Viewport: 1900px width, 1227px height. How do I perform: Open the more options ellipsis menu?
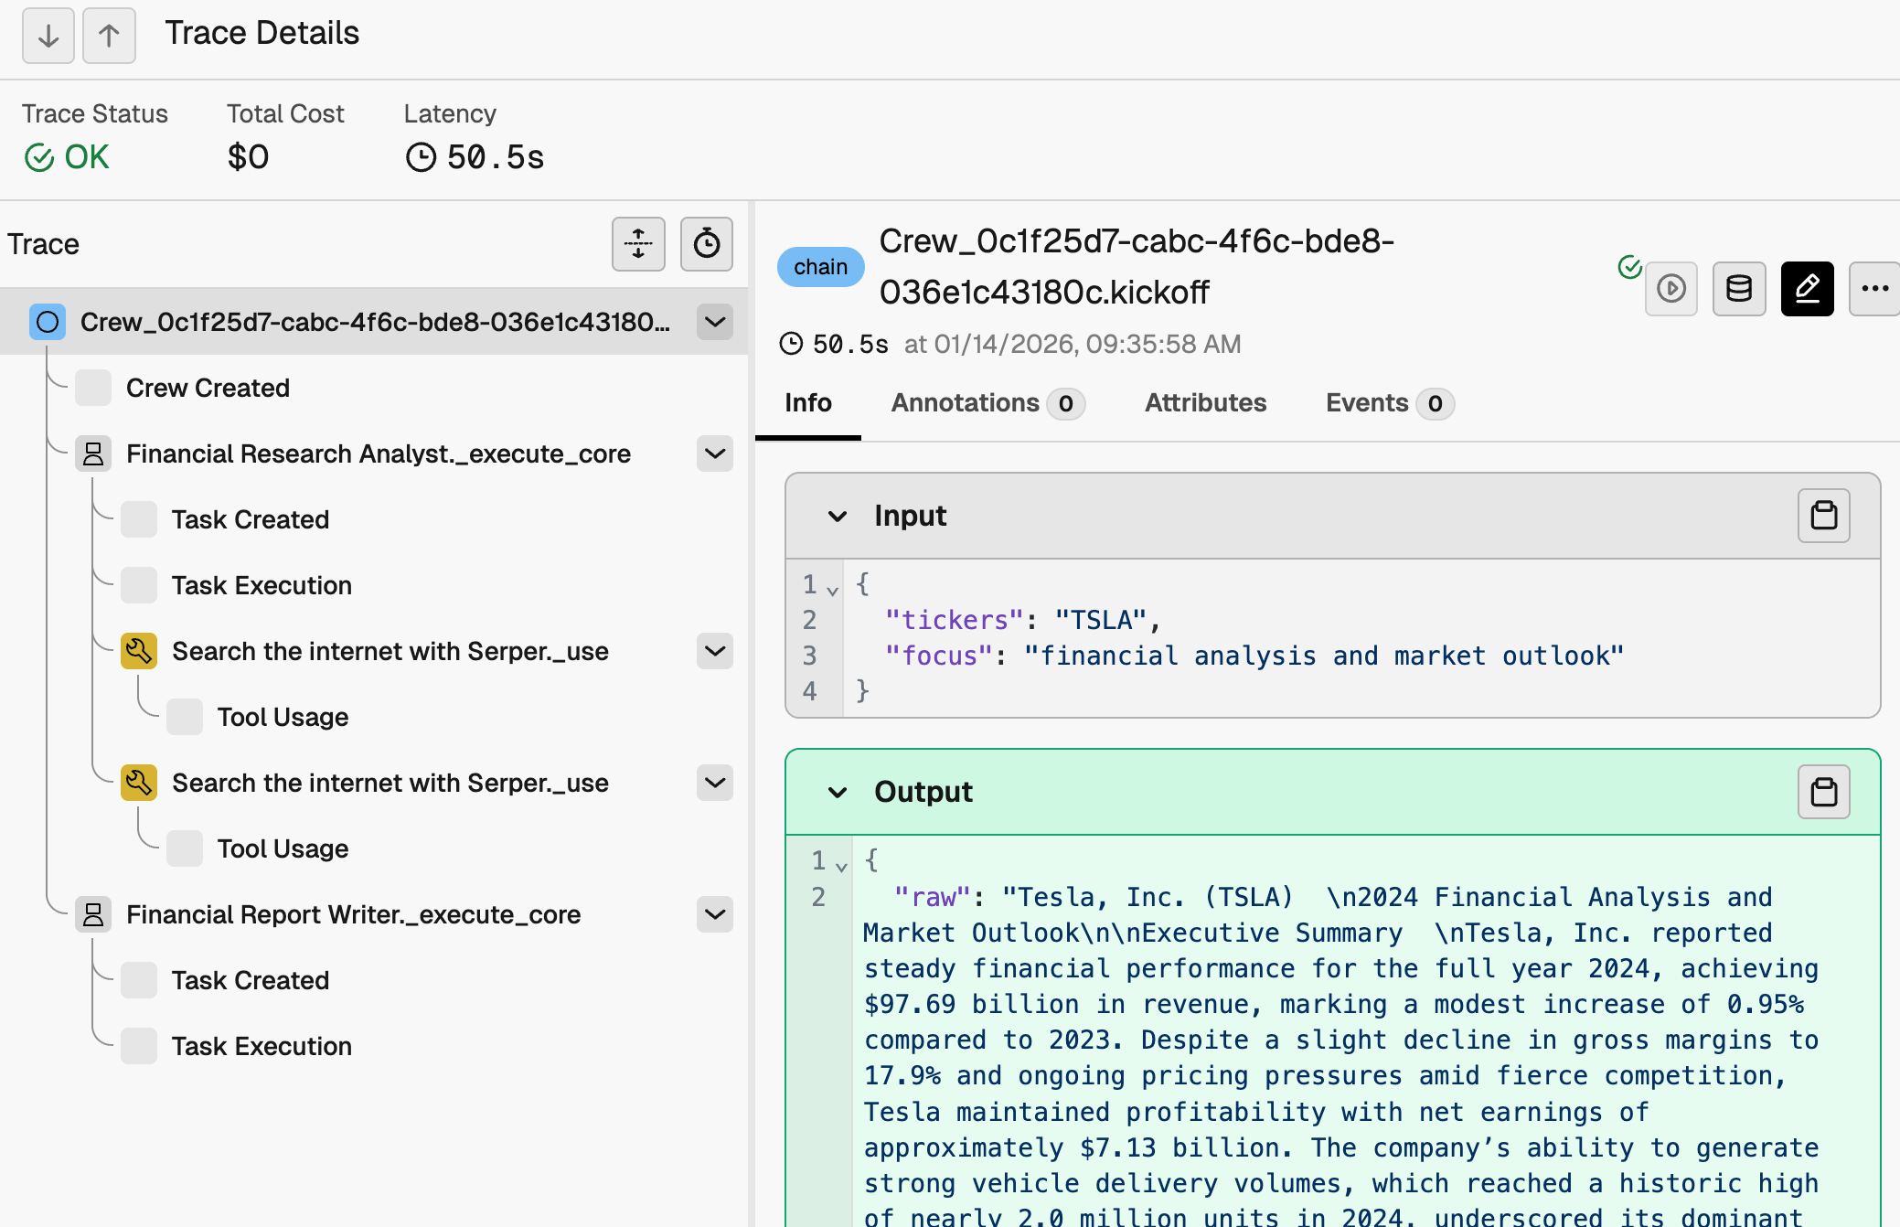1873,289
